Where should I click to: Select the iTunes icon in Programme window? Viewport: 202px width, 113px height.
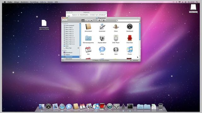pos(130,50)
